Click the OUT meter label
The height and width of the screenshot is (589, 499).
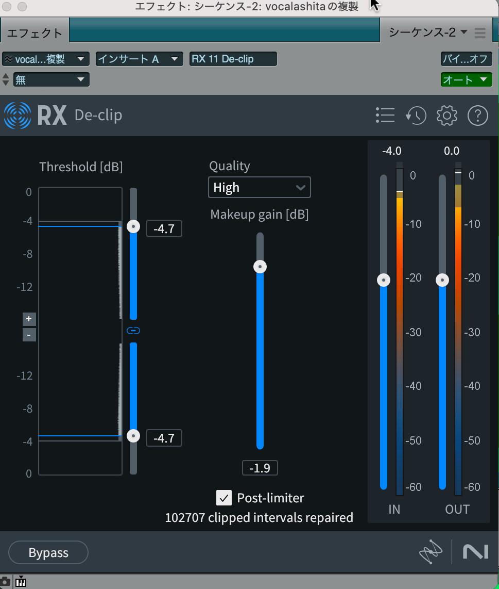click(457, 510)
